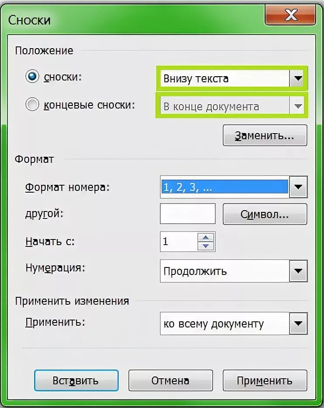This screenshot has width=324, height=408.
Task: Open the Внизу текста position dropdown
Action: 298,79
